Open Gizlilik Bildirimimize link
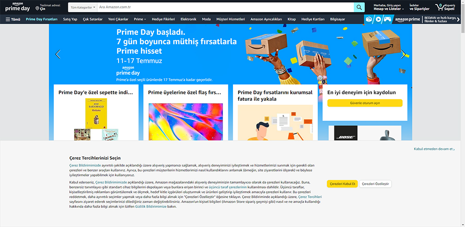Viewport: 465px width, 227px height. [x=151, y=207]
